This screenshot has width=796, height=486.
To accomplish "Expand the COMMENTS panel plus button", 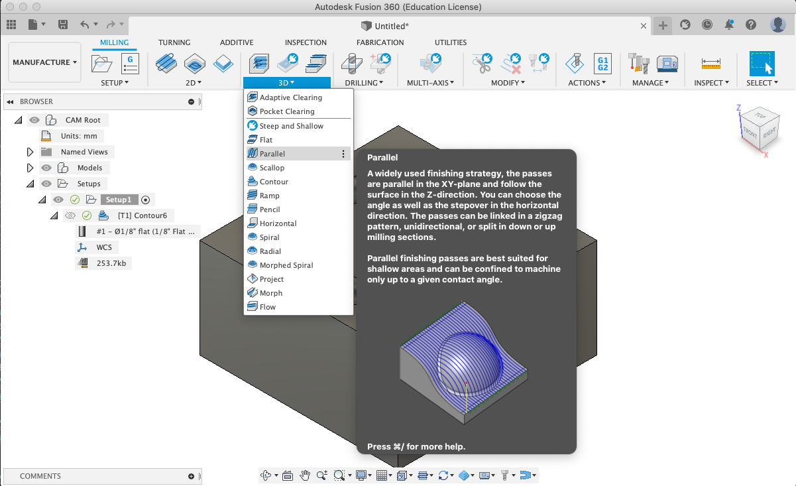I will coord(191,476).
